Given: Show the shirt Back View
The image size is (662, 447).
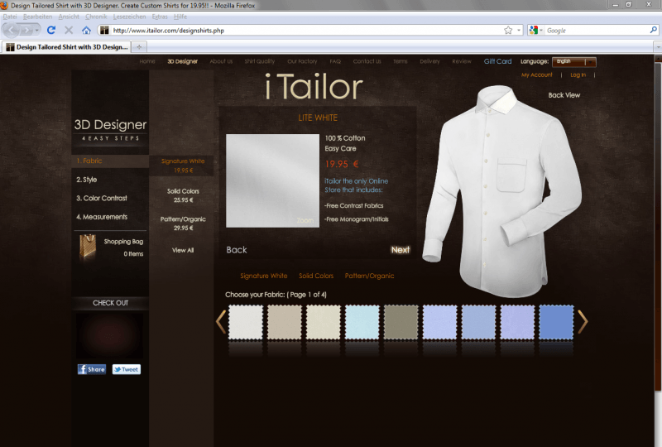Looking at the screenshot, I should pyautogui.click(x=564, y=95).
